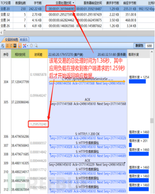Click the 数据包 label in toolbar

click(139, 46)
